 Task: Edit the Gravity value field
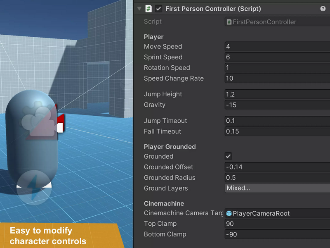277,105
